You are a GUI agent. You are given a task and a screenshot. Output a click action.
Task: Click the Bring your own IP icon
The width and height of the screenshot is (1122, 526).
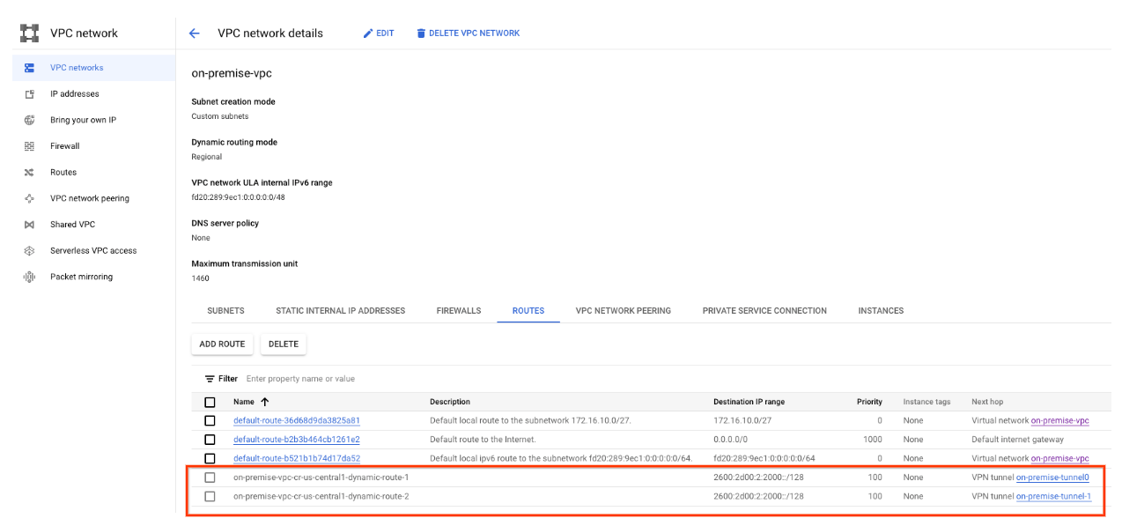[29, 120]
